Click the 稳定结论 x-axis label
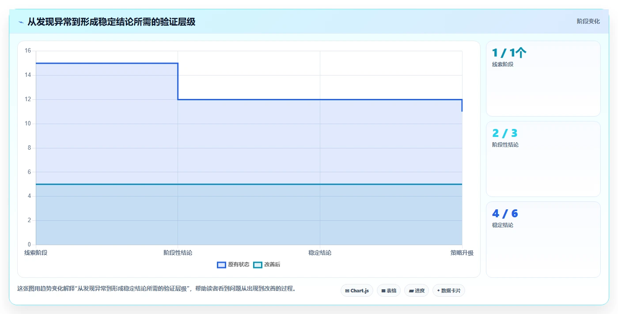The height and width of the screenshot is (314, 618). [320, 253]
